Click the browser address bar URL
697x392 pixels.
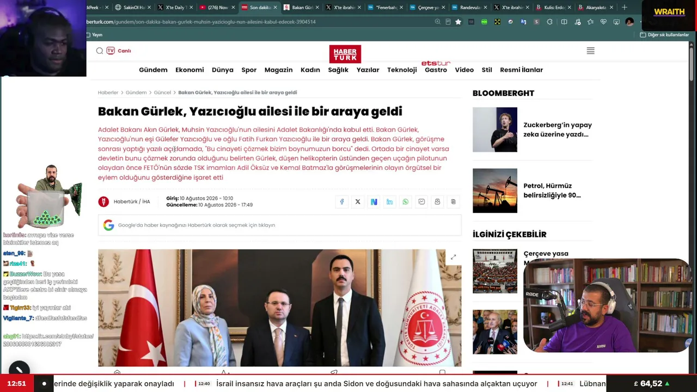(201, 22)
